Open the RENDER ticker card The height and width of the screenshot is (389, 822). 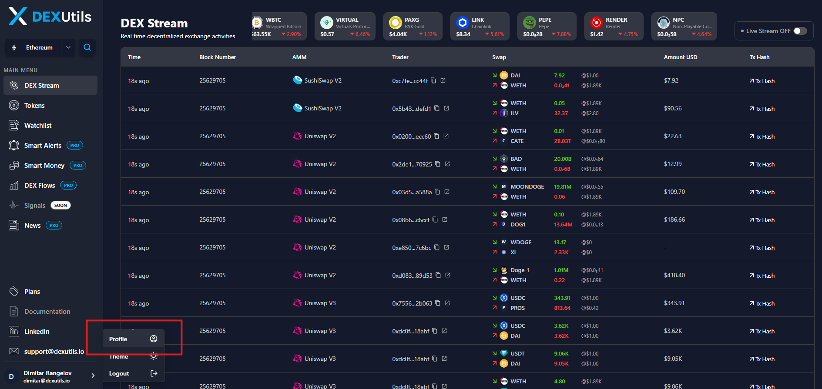[x=614, y=27]
